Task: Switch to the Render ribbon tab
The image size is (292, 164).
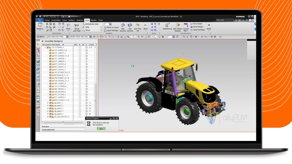Action: [x=94, y=20]
